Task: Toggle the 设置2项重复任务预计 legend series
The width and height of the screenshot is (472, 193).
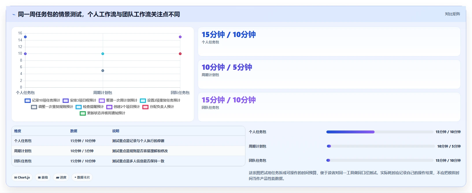Action: click(160, 100)
